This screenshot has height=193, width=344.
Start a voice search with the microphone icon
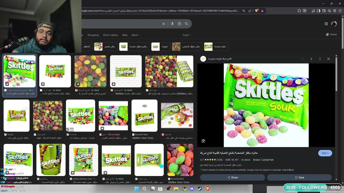tap(172, 24)
